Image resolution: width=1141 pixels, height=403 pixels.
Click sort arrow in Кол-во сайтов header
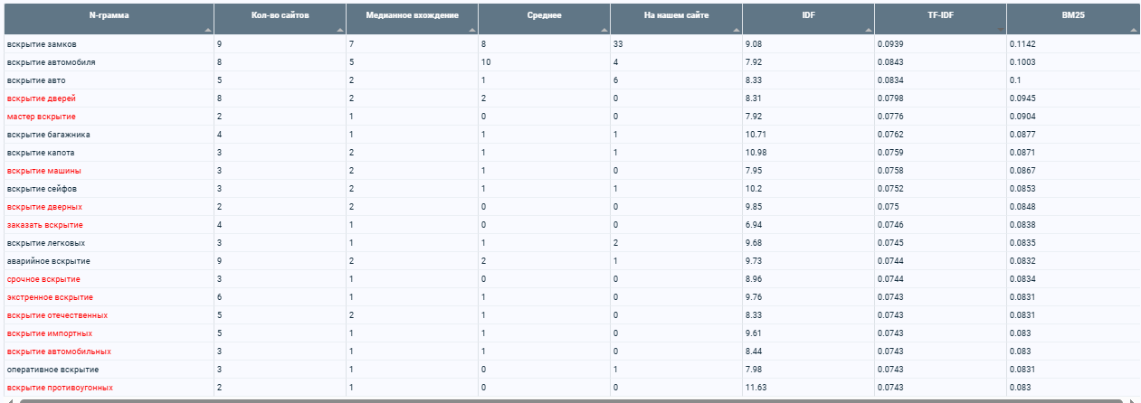coord(340,31)
